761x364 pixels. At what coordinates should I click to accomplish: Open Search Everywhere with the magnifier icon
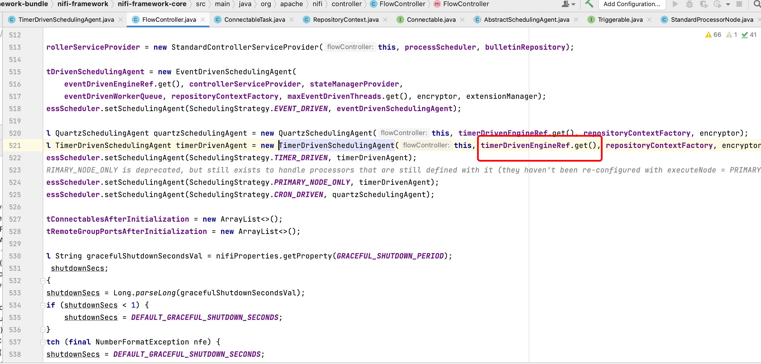coord(757,4)
